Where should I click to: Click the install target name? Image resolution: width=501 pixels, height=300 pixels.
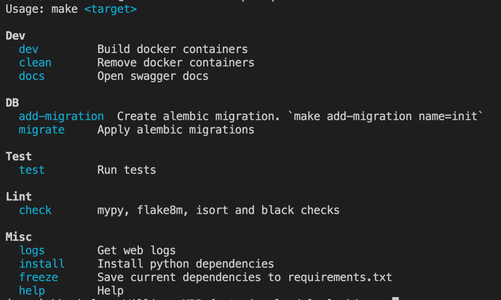pyautogui.click(x=42, y=264)
